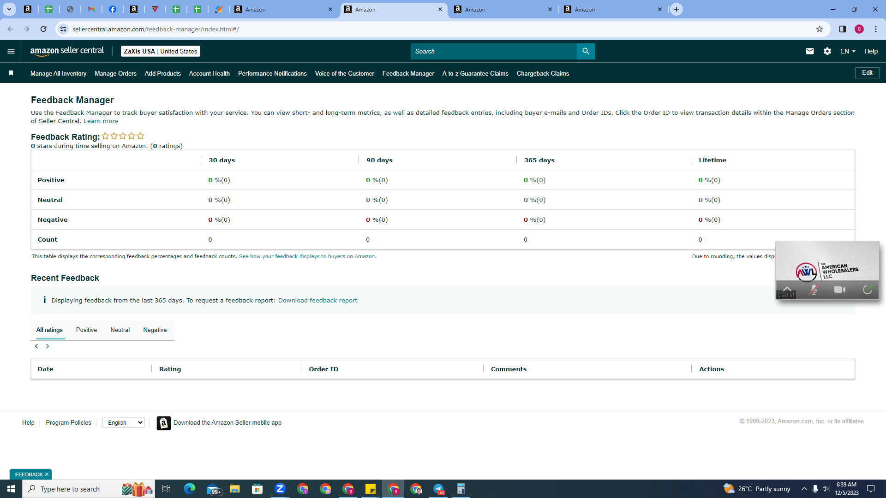Select the All ratings tab
886x498 pixels.
coord(49,330)
